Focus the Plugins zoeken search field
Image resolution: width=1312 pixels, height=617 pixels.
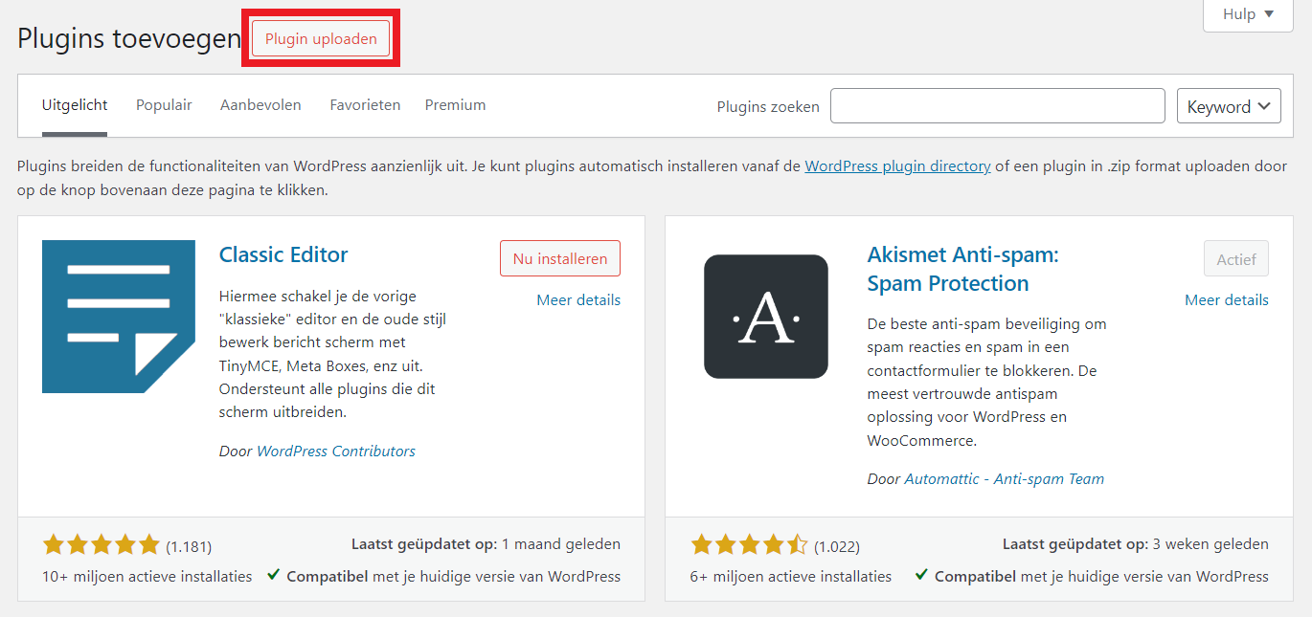pyautogui.click(x=997, y=106)
